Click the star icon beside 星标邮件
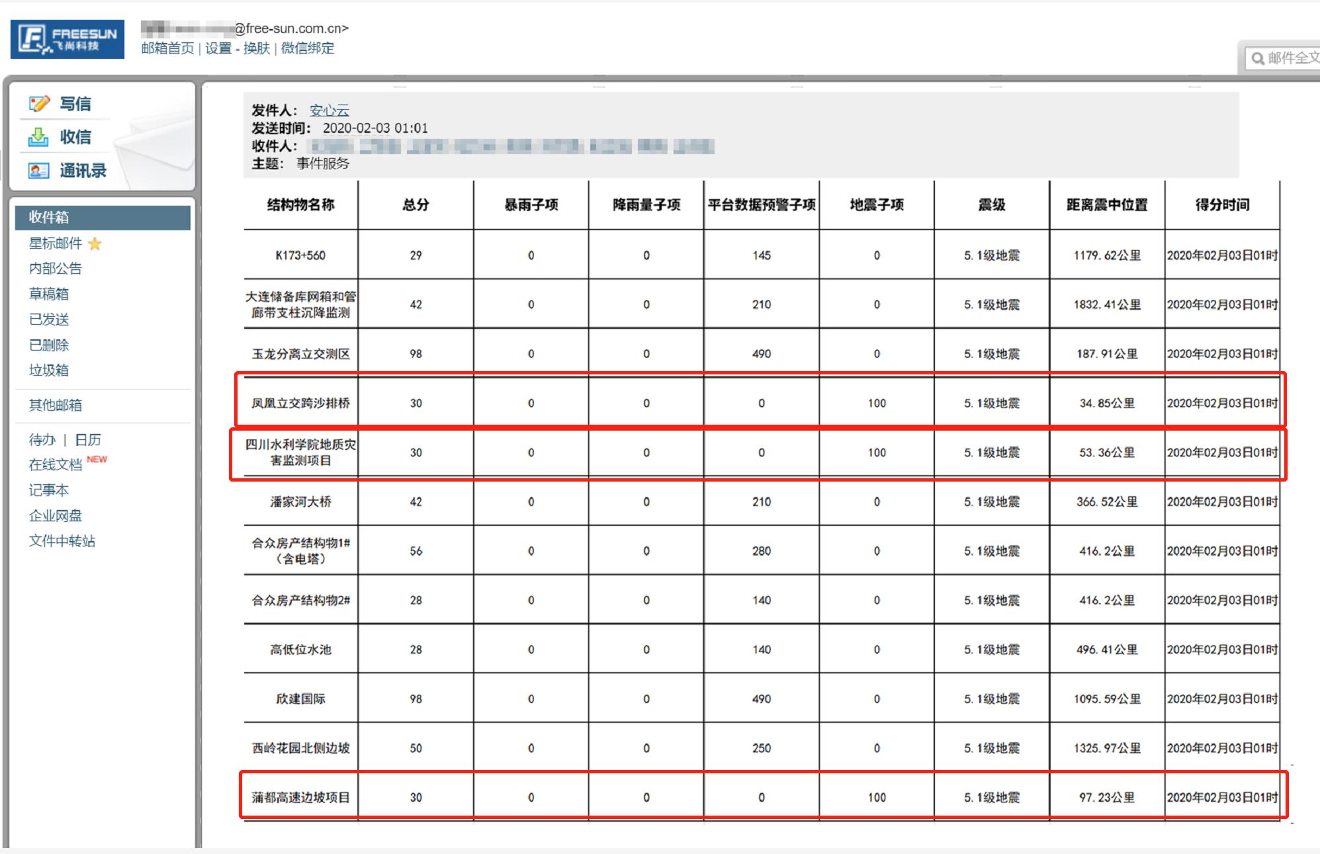The image size is (1320, 854). tap(95, 243)
